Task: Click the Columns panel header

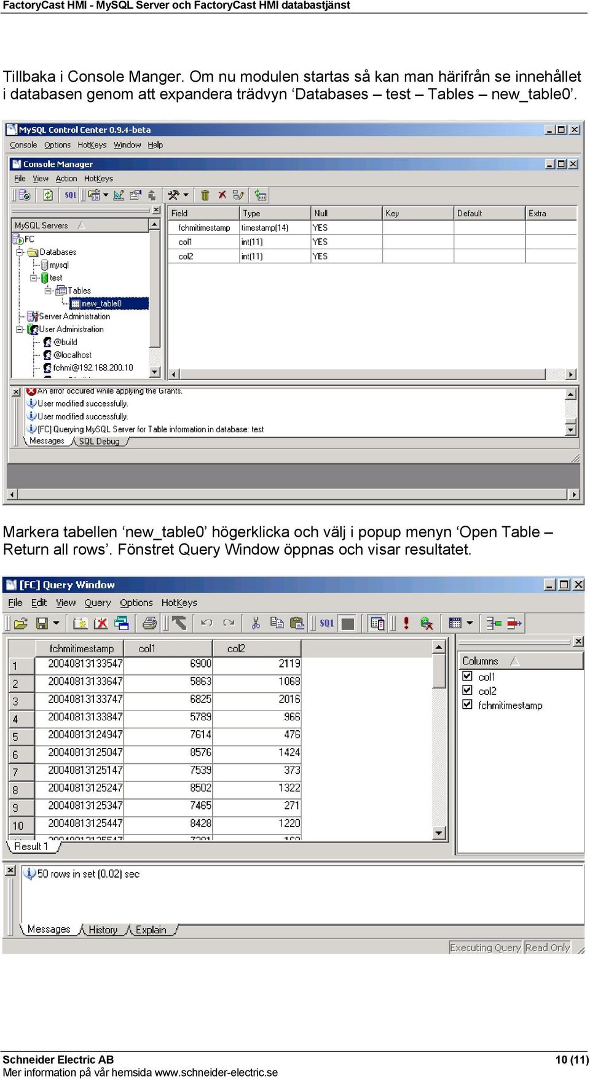Action: pyautogui.click(x=520, y=661)
